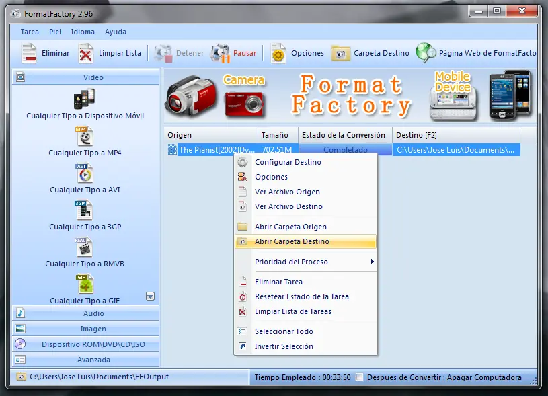Expand the Imagen category panel
The height and width of the screenshot is (396, 548).
86,329
